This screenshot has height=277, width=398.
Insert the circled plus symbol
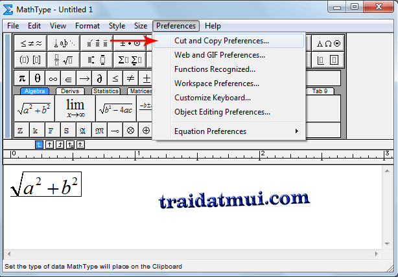[146, 130]
